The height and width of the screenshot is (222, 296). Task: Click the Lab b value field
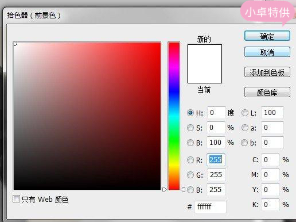272,143
